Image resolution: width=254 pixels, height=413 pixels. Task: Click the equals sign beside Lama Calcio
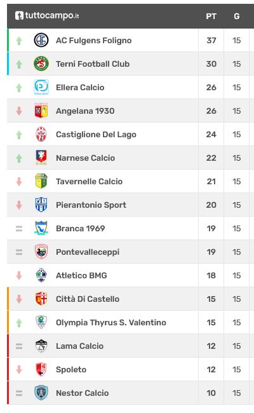coord(19,346)
